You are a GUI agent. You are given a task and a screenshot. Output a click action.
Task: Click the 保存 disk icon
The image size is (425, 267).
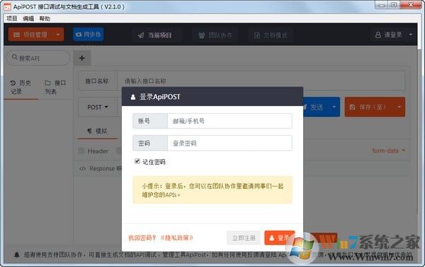coord(352,107)
